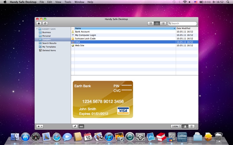Switch to icon grid view
Viewport: 233px width, 145px height.
coord(151,23)
